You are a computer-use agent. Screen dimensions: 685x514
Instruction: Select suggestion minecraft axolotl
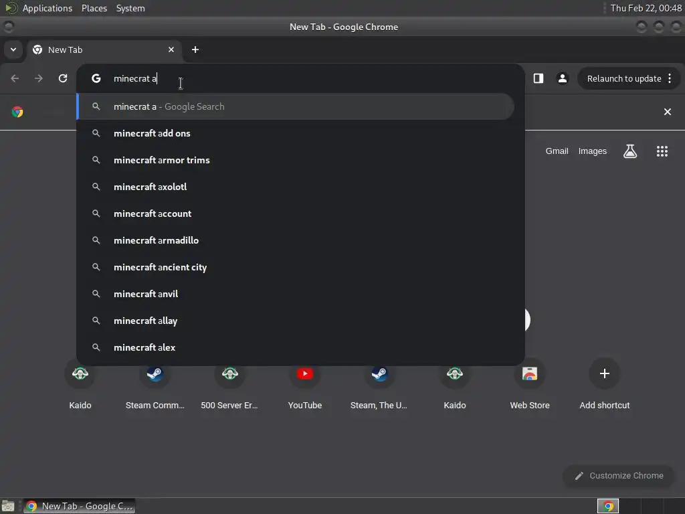point(295,187)
